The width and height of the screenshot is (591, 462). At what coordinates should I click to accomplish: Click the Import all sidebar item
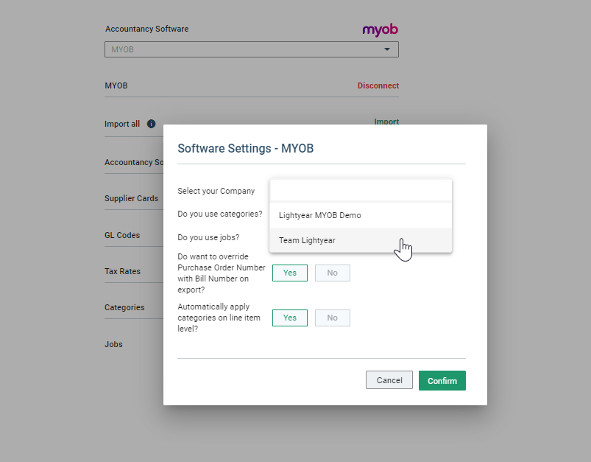121,124
